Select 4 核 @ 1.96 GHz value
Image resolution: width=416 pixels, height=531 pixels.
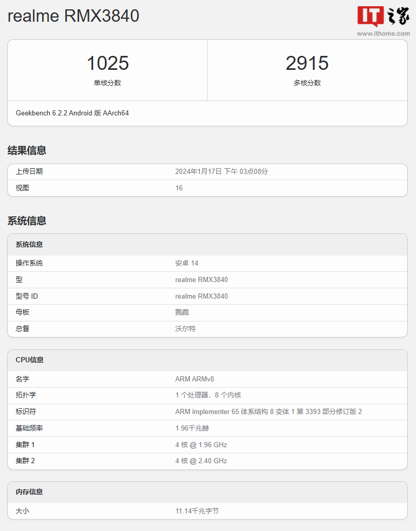pyautogui.click(x=201, y=445)
